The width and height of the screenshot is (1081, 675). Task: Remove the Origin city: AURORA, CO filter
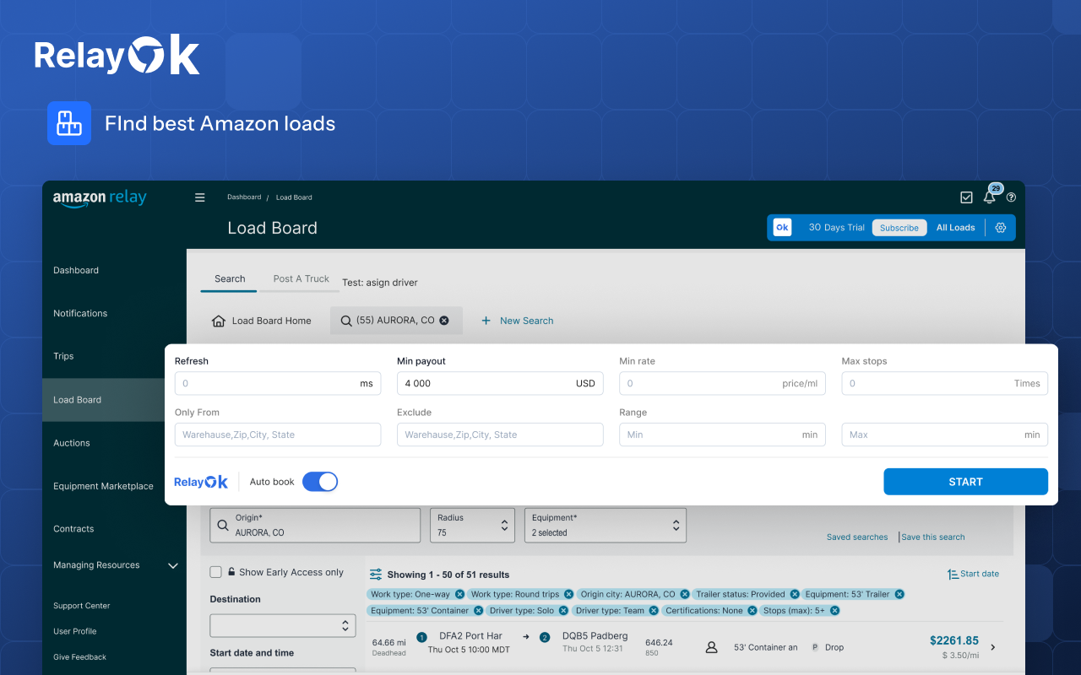[684, 594]
